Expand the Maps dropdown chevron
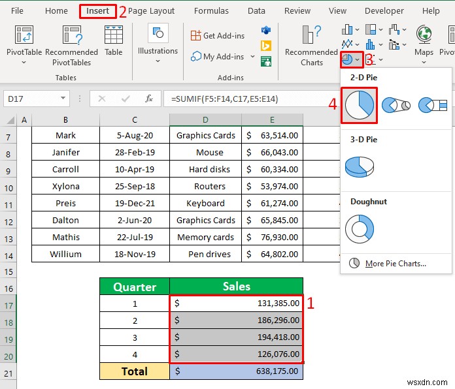455x389 pixels. [424, 62]
